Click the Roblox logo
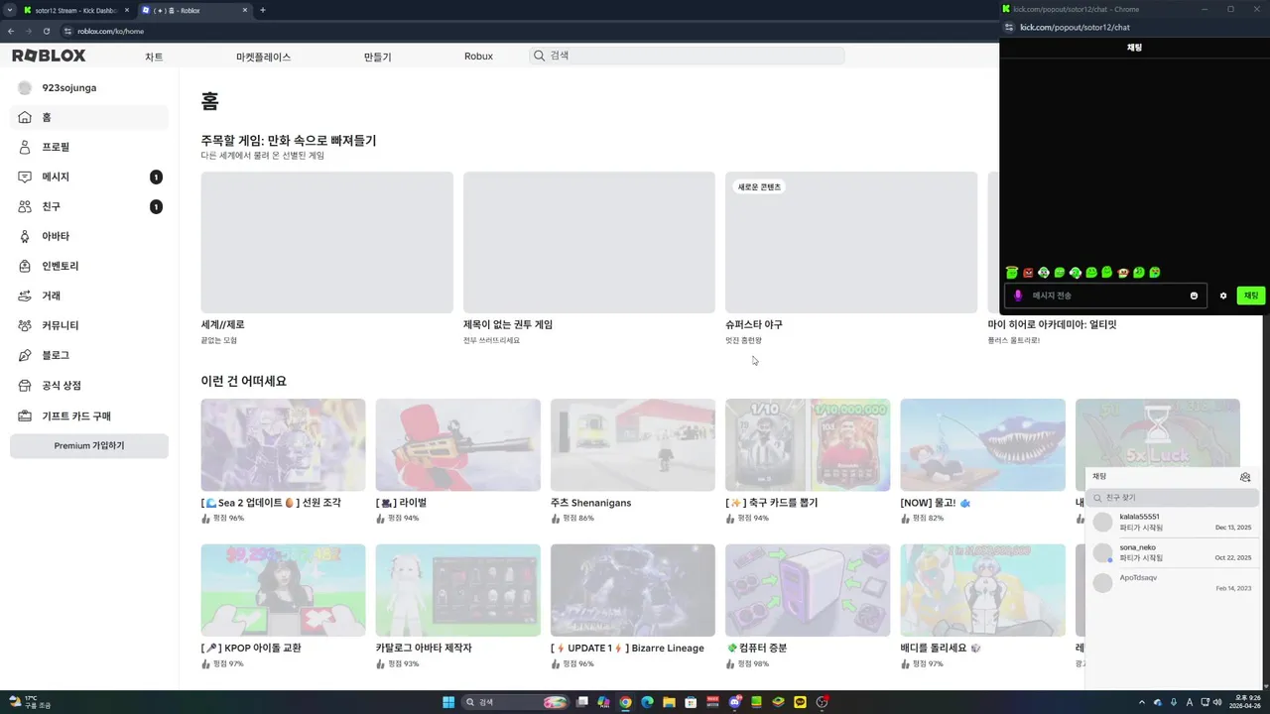Viewport: 1270px width, 714px height. 49,56
